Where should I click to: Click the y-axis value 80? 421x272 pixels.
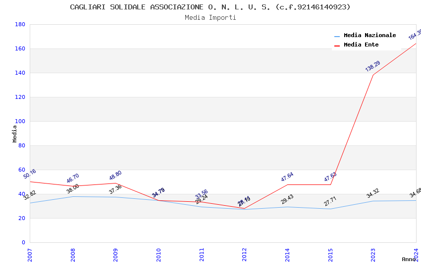22,145
